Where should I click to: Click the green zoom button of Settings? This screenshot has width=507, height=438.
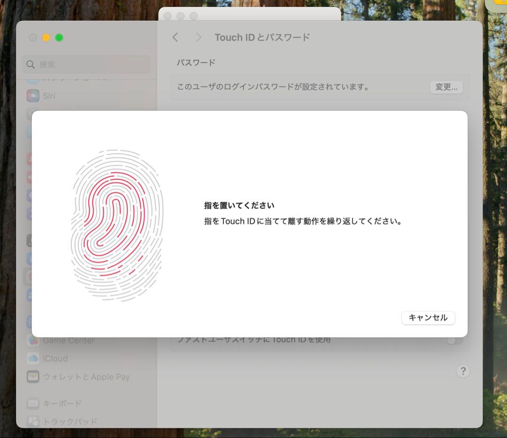(x=59, y=38)
